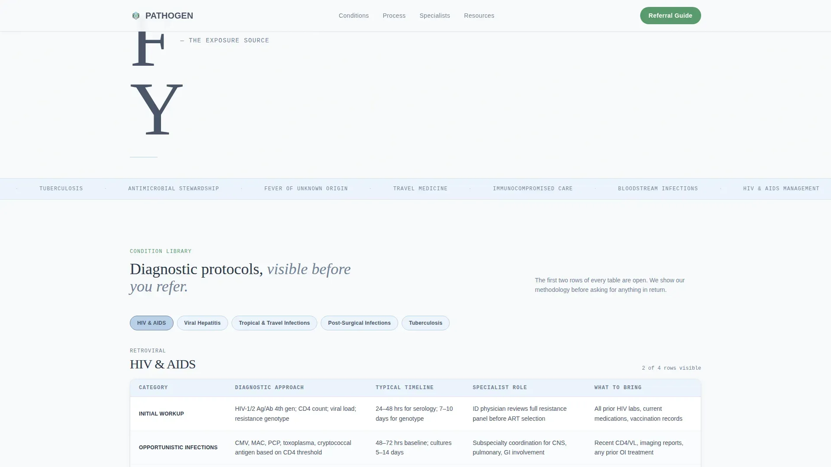Click BLOODSTREAM INFECTIONS in the ticker
The width and height of the screenshot is (831, 467).
pyautogui.click(x=658, y=189)
